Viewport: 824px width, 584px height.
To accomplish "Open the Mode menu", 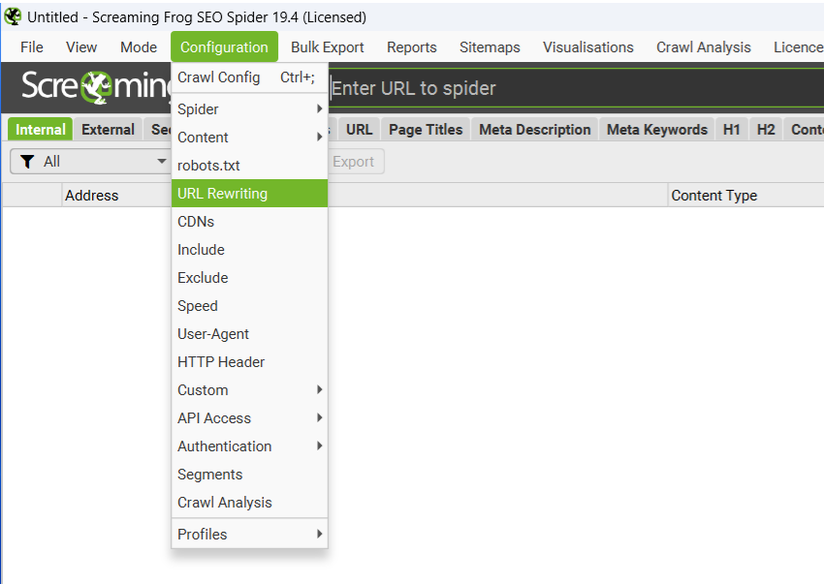I will pos(139,47).
